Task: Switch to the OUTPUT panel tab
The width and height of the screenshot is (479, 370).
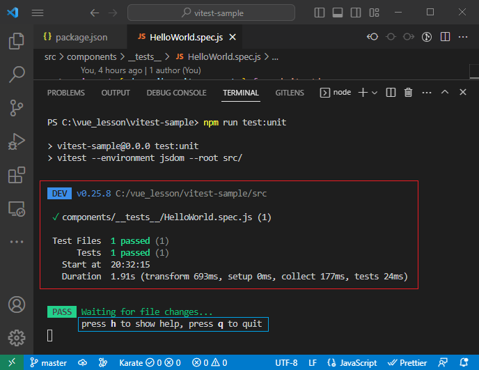Action: tap(116, 93)
